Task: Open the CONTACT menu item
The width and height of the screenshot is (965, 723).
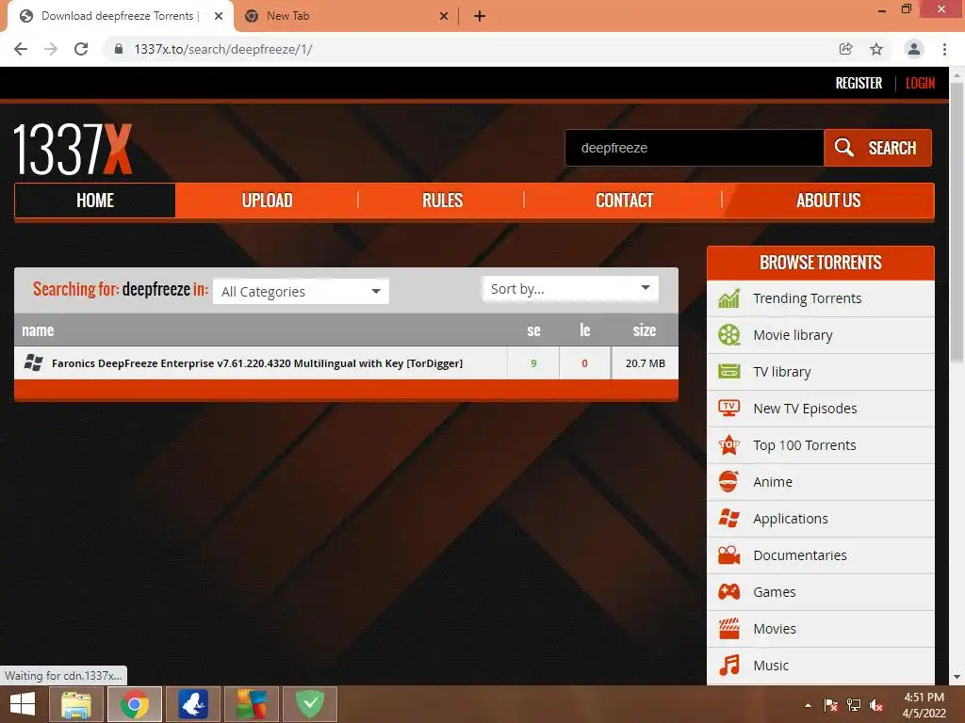Action: click(624, 201)
